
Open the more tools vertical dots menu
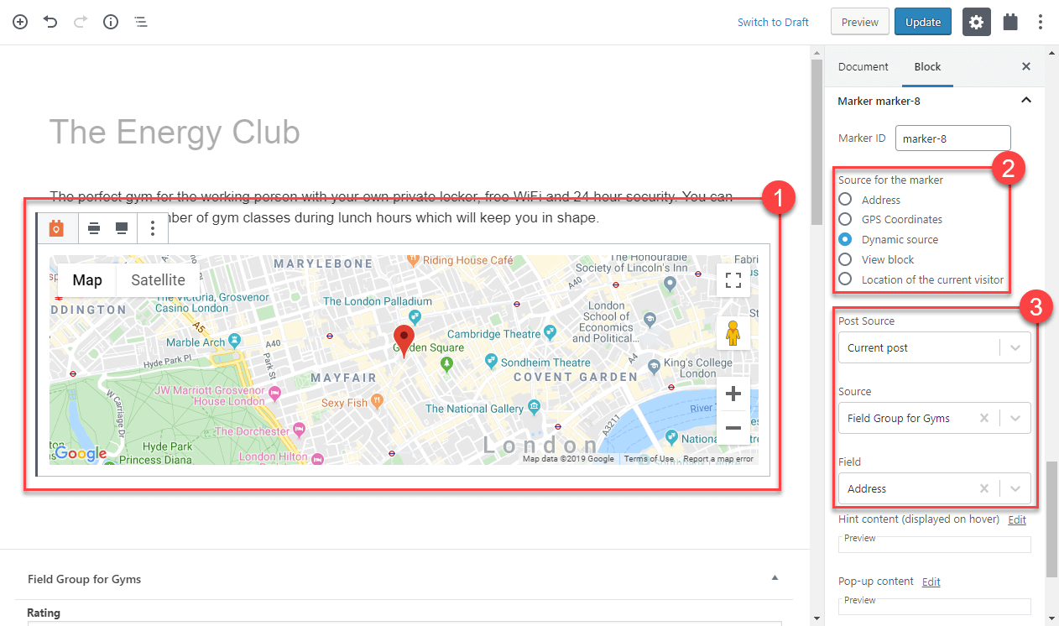pyautogui.click(x=1041, y=22)
